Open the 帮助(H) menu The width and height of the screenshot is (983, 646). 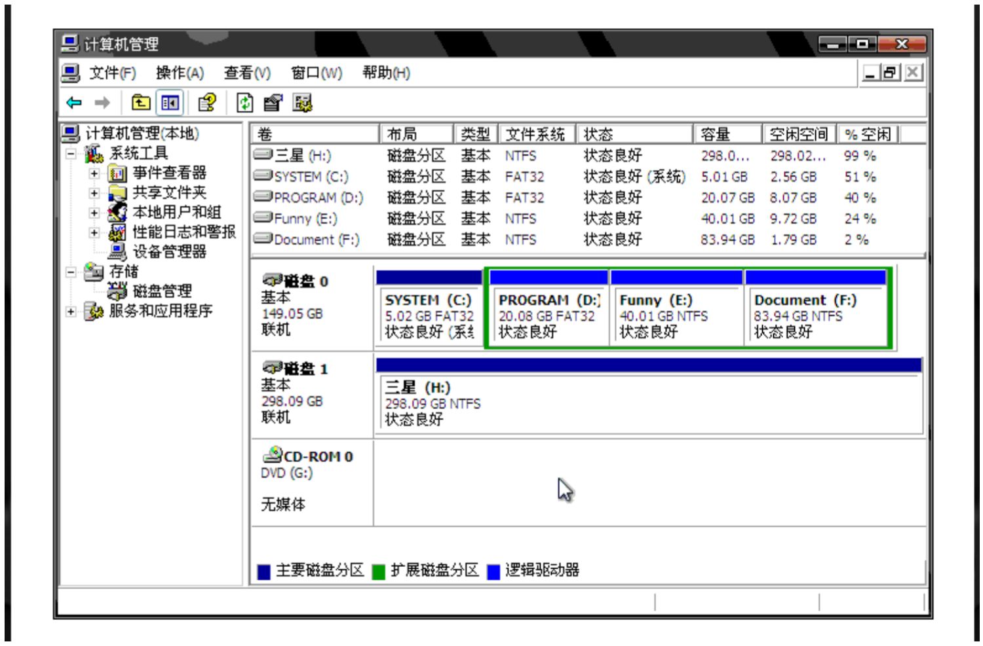pos(387,73)
